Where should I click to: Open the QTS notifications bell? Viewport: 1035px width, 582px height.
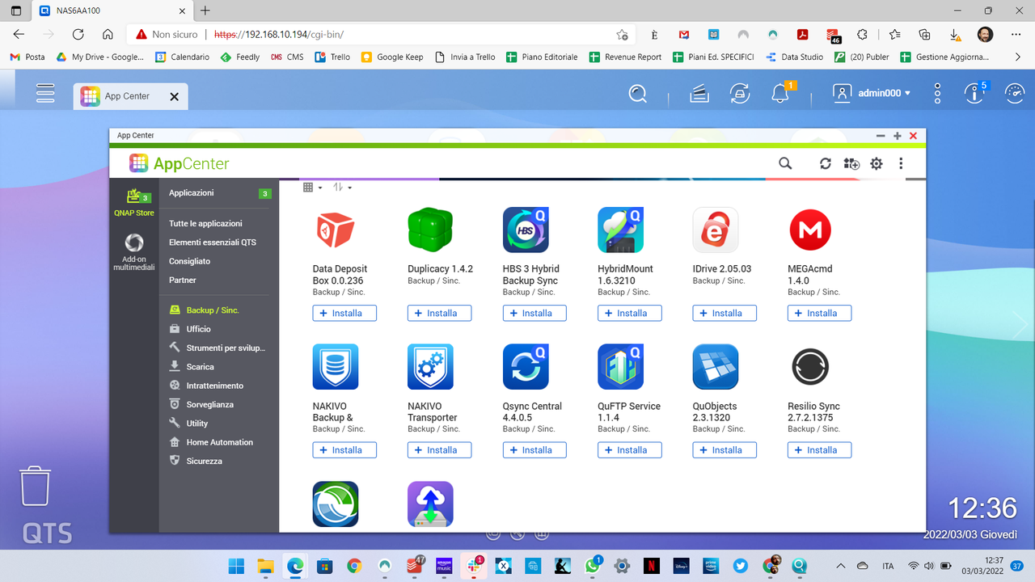pos(780,94)
